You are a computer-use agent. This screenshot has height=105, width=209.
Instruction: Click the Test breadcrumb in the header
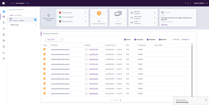(x=27, y=3)
